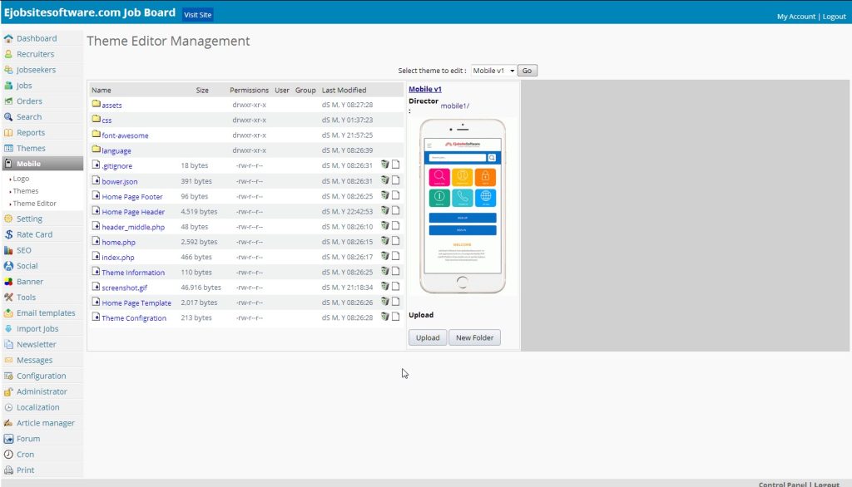Screen dimensions: 852x487
Task: Click the Cron clock icon in sidebar
Action: pos(8,455)
